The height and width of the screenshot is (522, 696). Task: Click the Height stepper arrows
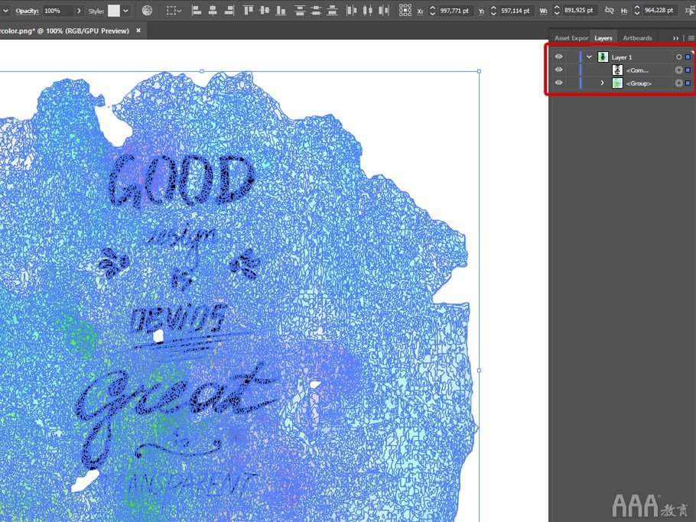(637, 11)
